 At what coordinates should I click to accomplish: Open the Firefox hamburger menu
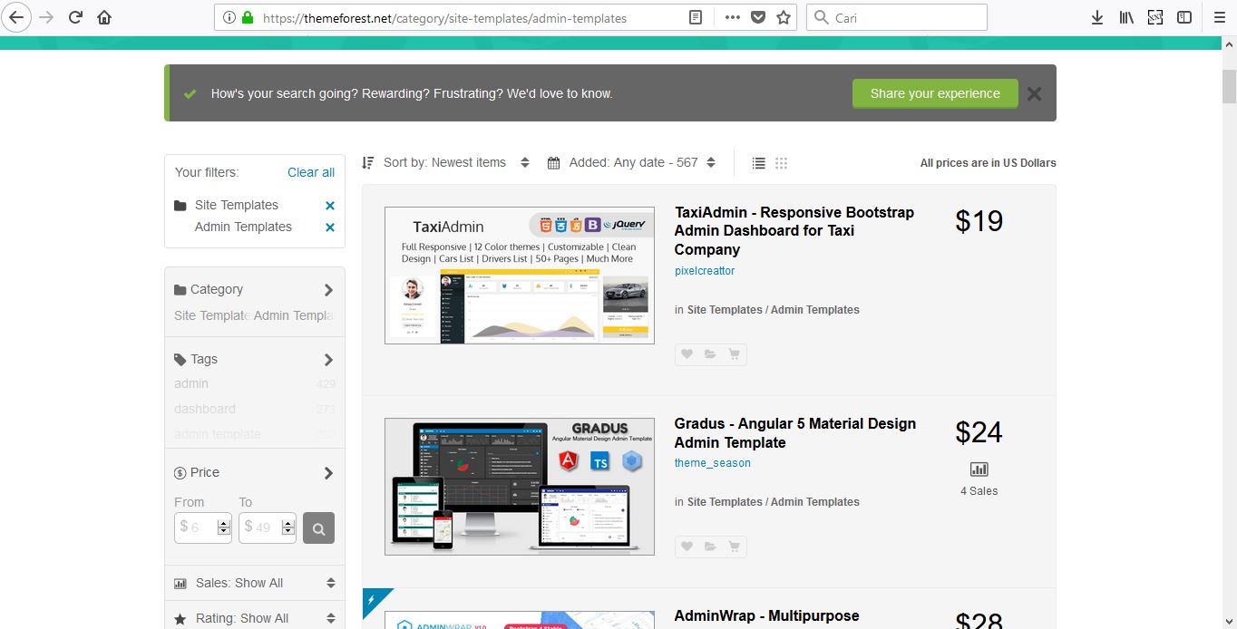click(1220, 17)
